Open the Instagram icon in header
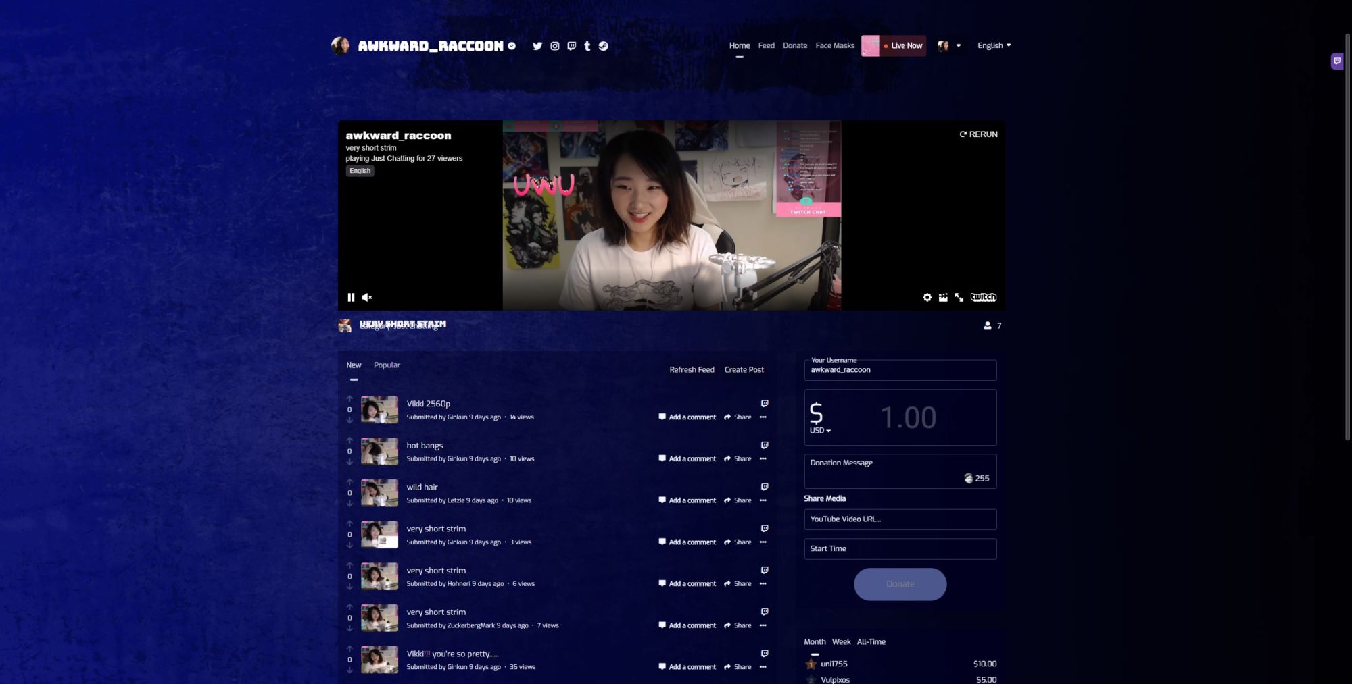The width and height of the screenshot is (1352, 684). [554, 46]
